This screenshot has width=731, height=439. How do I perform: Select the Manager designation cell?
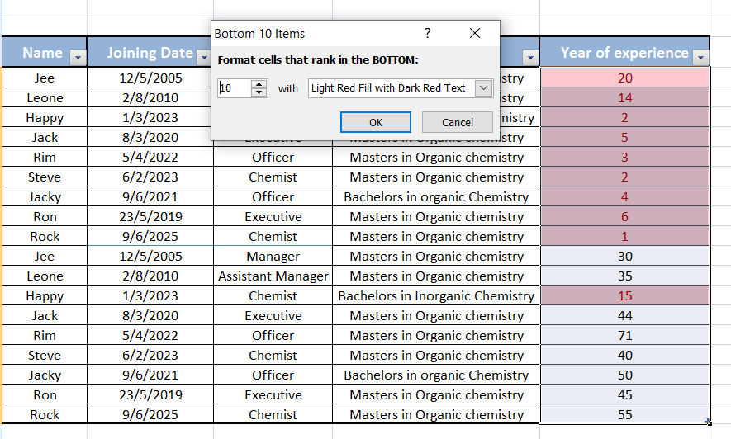tap(273, 256)
